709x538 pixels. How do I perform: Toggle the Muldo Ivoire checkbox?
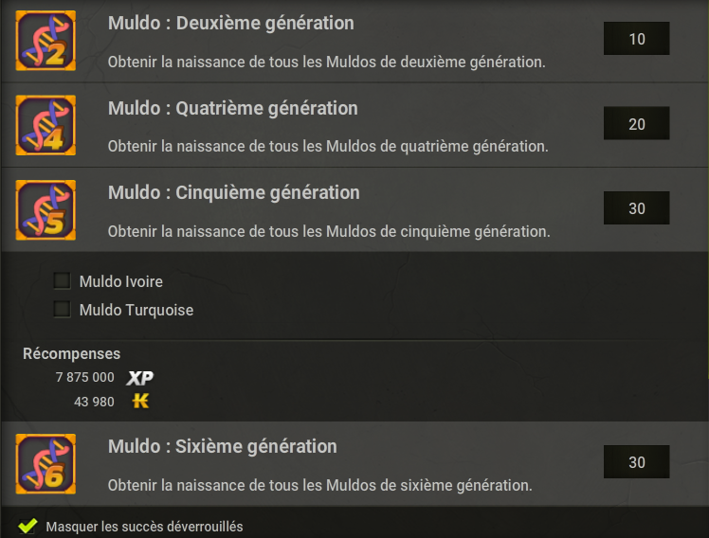(62, 280)
